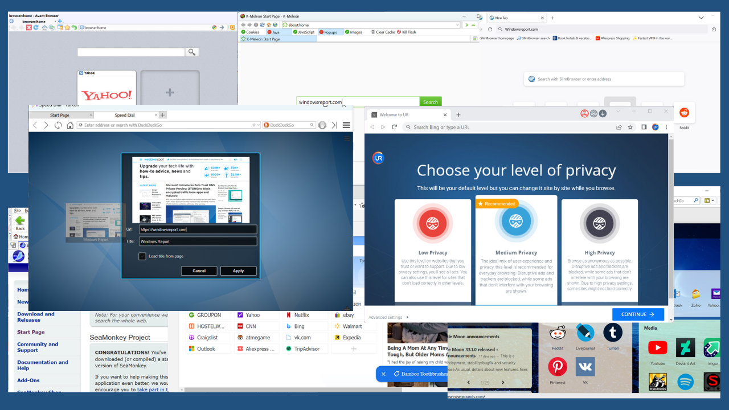Click the red VPN icon in UR Browser
The width and height of the screenshot is (729, 410).
pyautogui.click(x=584, y=113)
